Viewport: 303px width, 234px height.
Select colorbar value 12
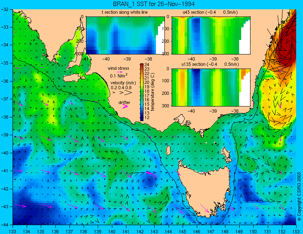(x=147, y=117)
